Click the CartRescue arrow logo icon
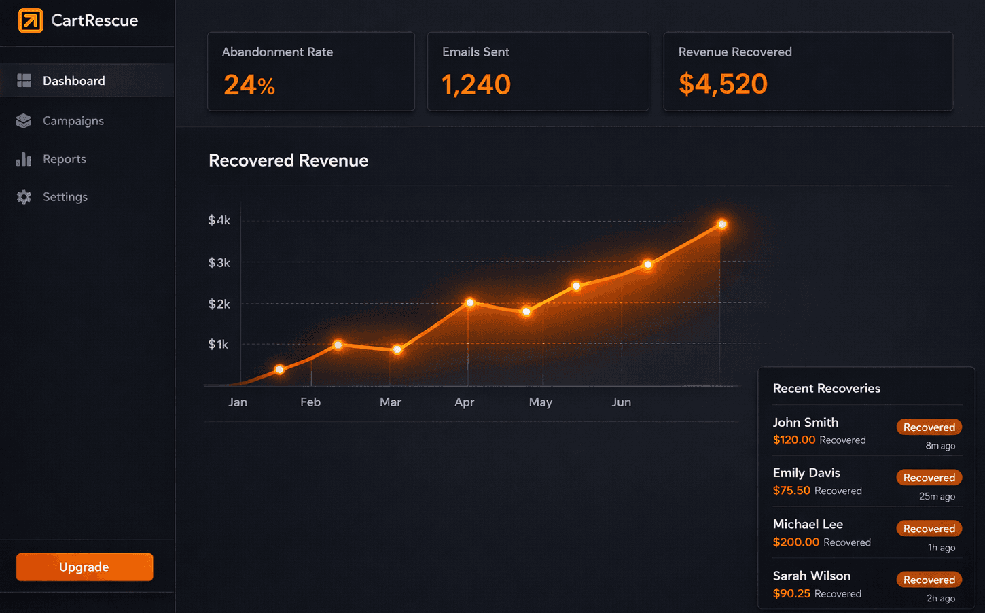The width and height of the screenshot is (985, 613). (31, 20)
